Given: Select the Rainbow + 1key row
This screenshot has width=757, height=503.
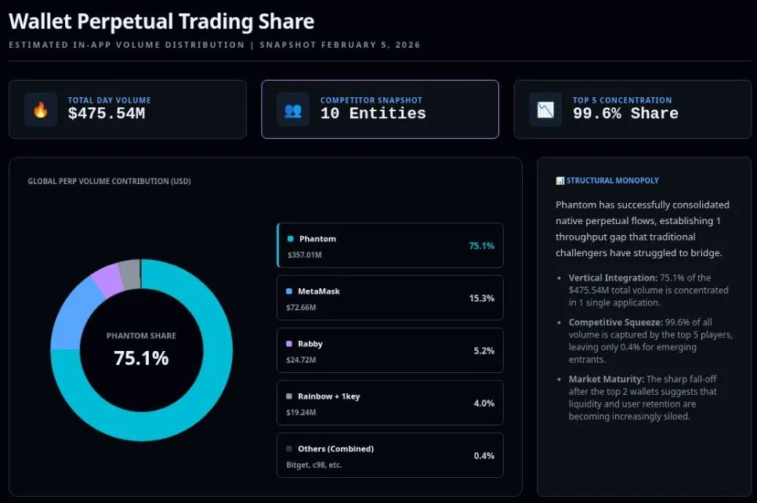Looking at the screenshot, I should 389,403.
